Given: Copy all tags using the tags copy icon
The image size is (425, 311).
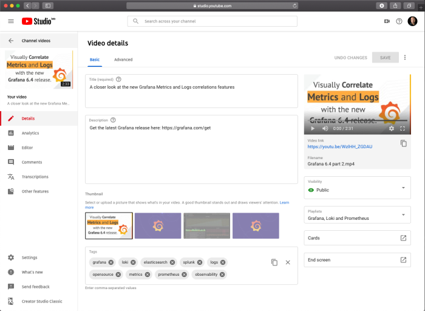Looking at the screenshot, I should [274, 262].
